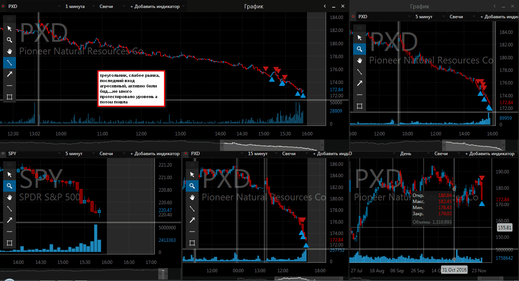Open the PXD symbol dropdown in 1-minute chart
Screen dimensions: 519x281
pos(34,6)
